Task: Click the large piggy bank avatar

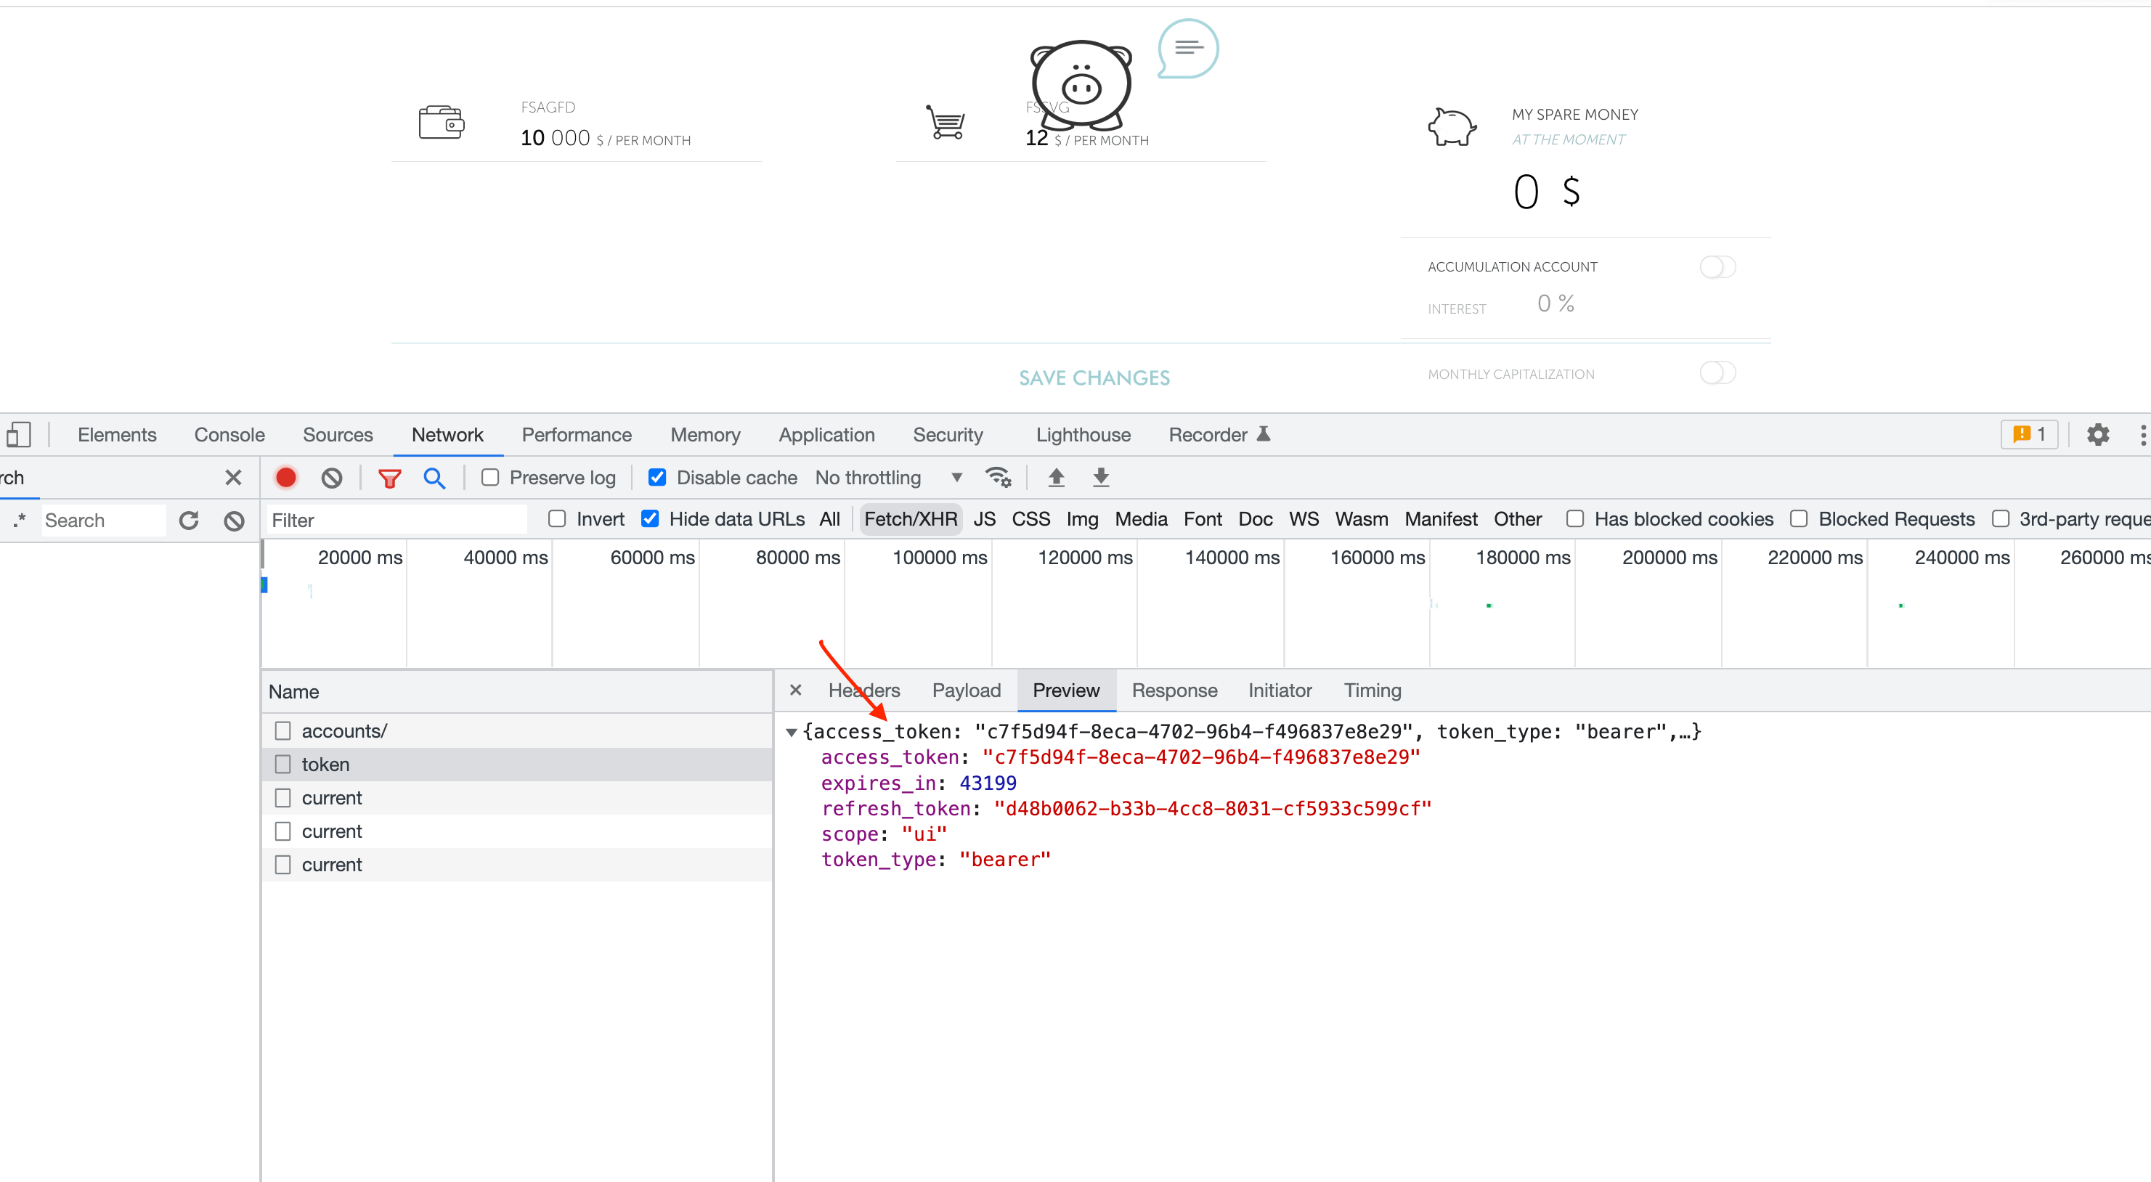Action: pyautogui.click(x=1081, y=84)
